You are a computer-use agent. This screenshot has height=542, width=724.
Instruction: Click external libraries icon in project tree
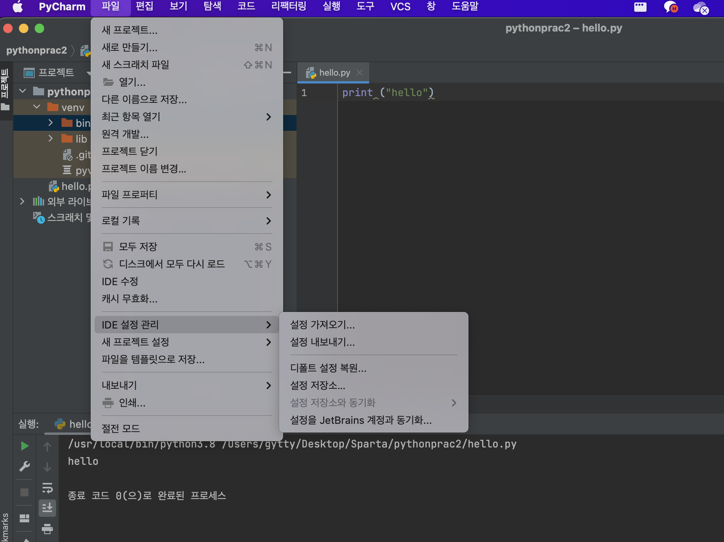click(x=38, y=201)
